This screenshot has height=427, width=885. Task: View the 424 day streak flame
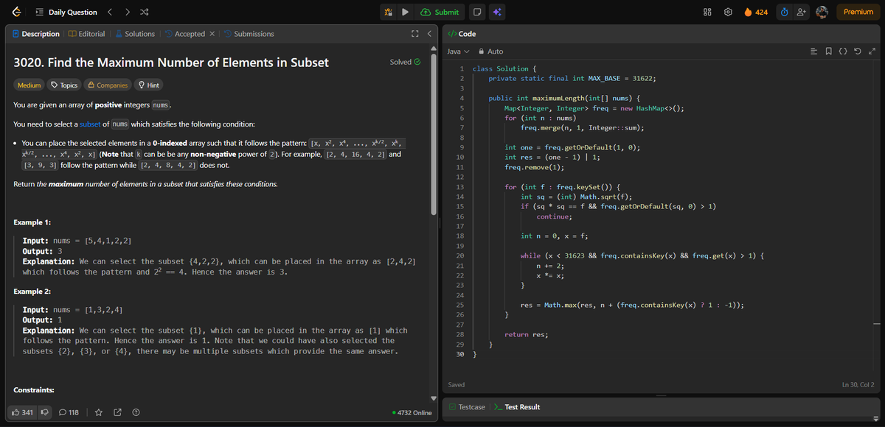757,12
